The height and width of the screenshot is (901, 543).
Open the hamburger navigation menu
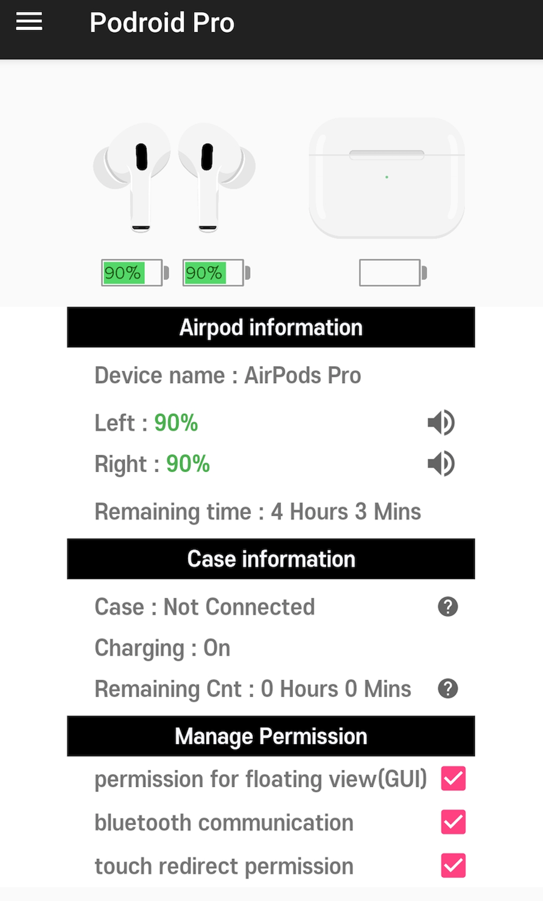tap(29, 22)
